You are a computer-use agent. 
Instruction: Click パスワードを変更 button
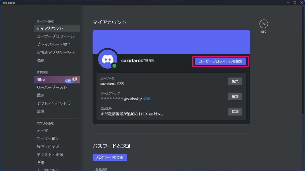(x=110, y=157)
